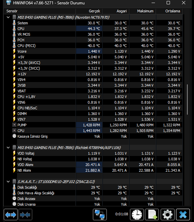Viewport: 194px width, 222px height.
Task: Click lightning icon beside Vcore
Action: coord(14,51)
